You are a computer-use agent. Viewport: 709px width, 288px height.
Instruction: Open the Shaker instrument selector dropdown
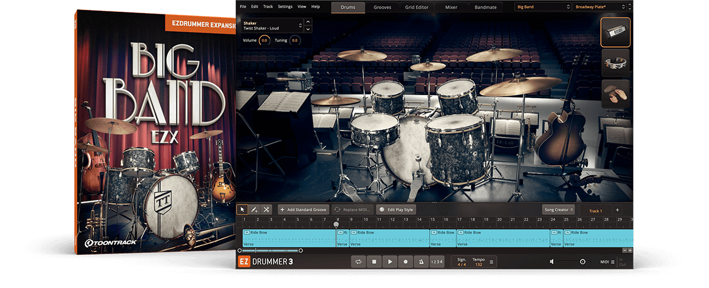271,25
